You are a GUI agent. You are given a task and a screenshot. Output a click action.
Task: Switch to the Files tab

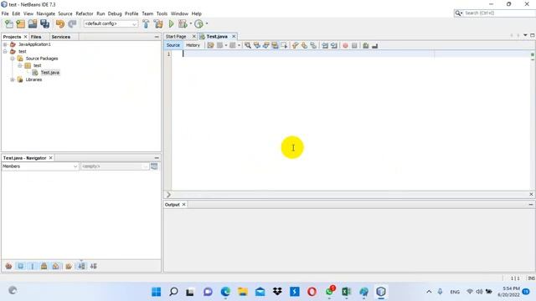pyautogui.click(x=36, y=37)
